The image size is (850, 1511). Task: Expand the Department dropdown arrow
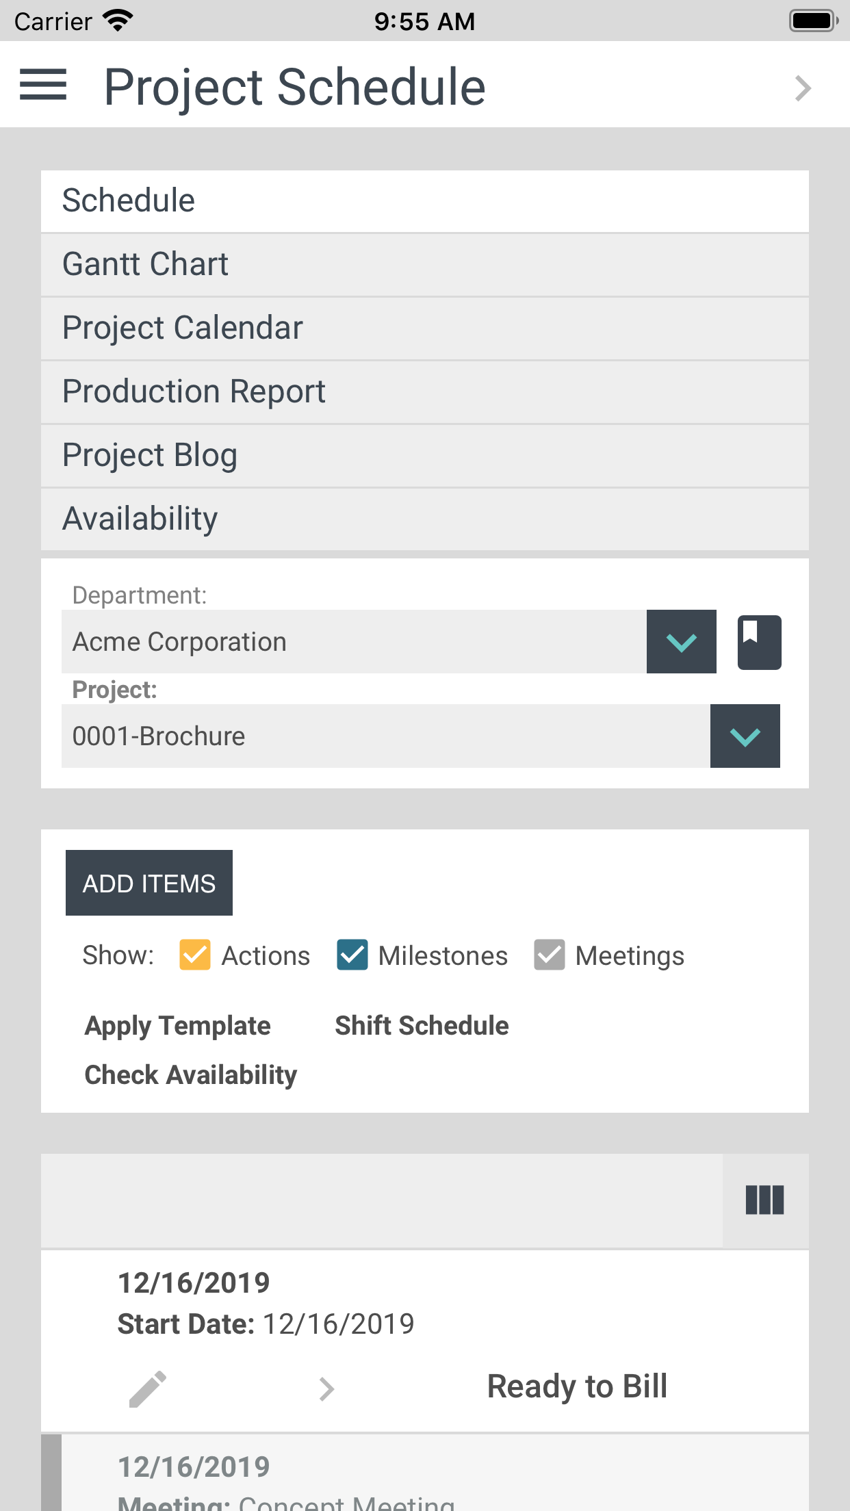[x=681, y=642]
